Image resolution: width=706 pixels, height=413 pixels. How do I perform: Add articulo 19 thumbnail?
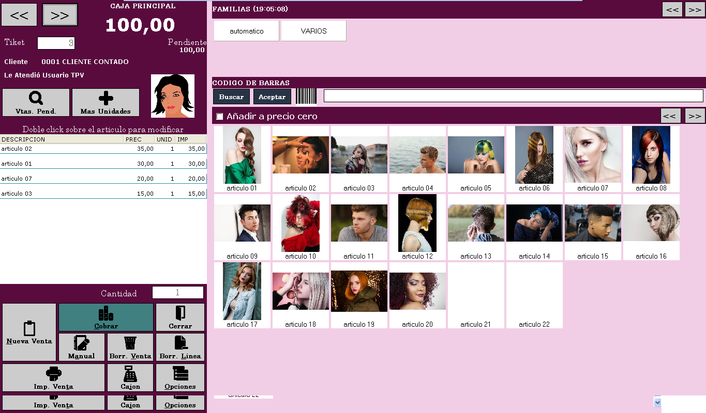[x=359, y=295]
